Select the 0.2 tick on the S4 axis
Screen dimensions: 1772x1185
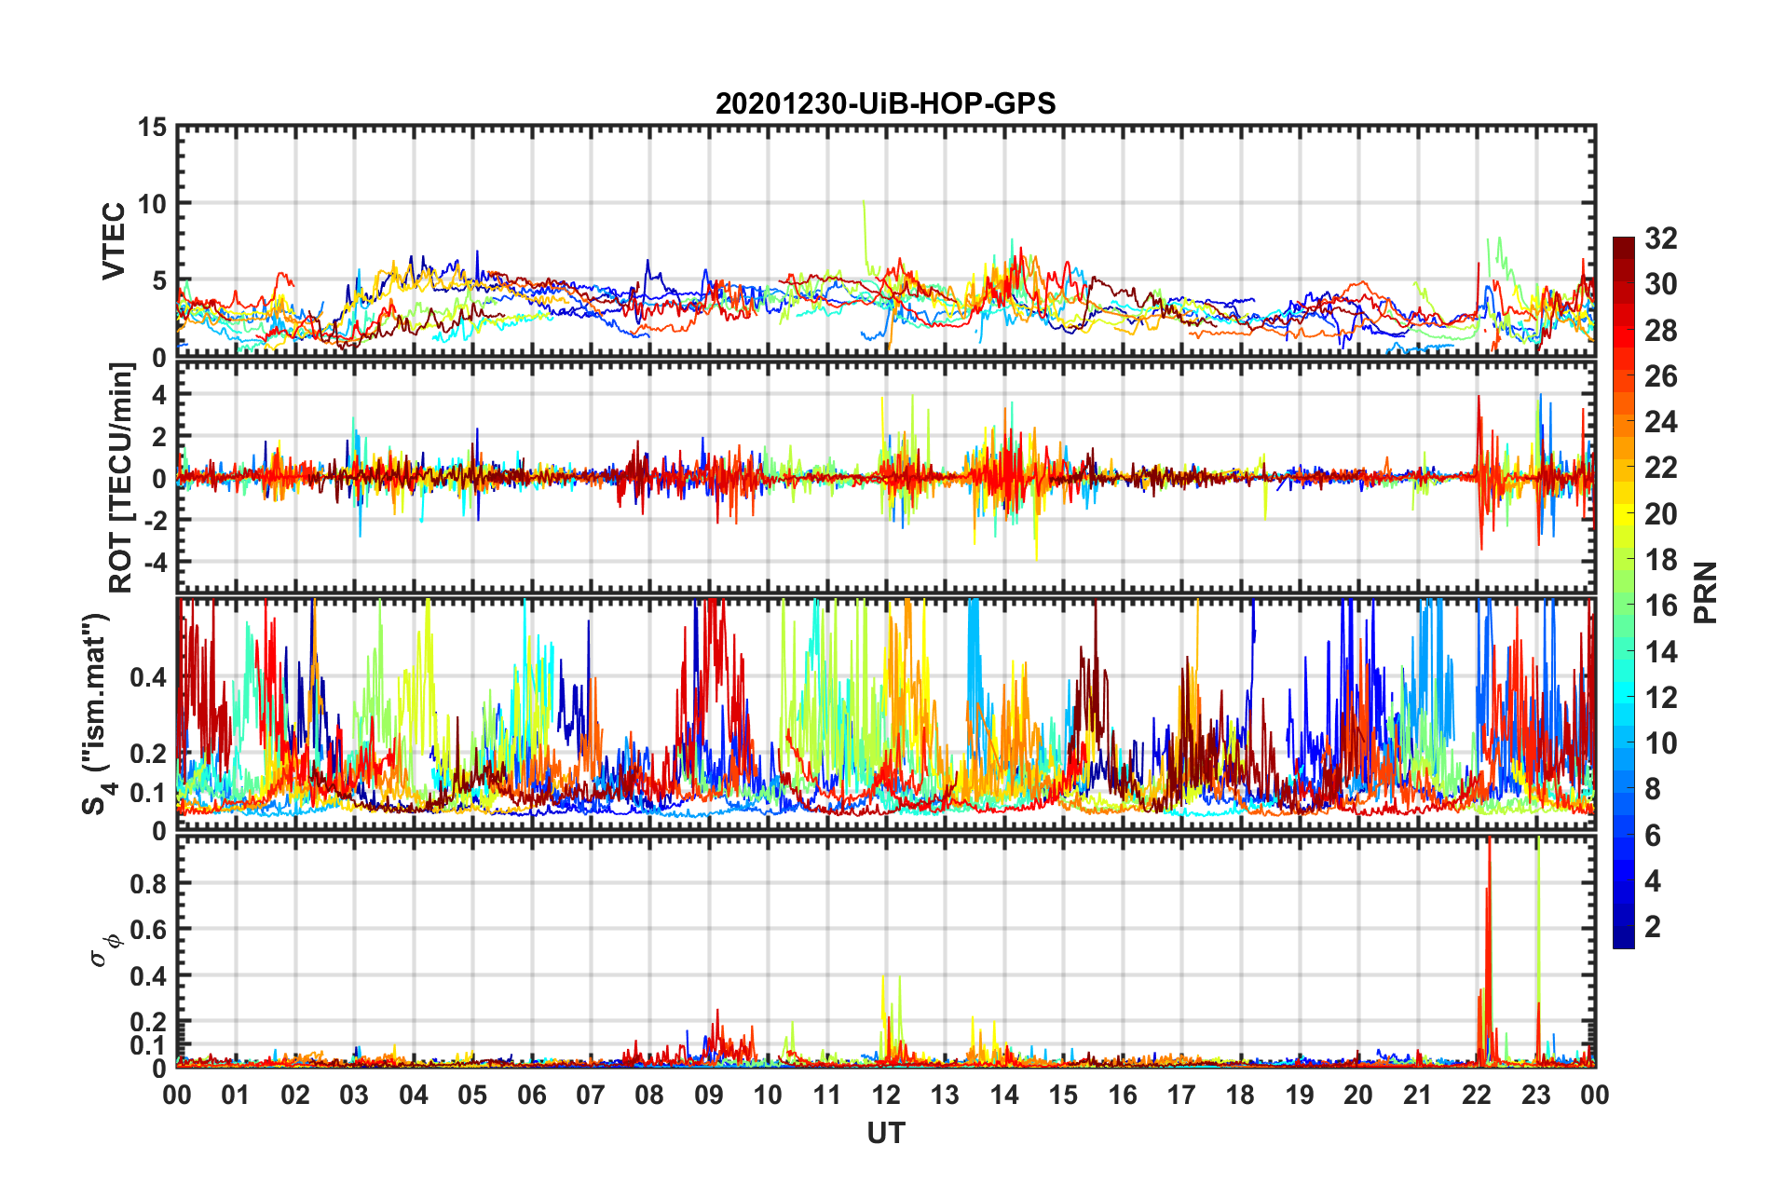(x=148, y=753)
